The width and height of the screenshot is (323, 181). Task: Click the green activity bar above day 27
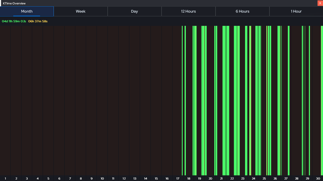[x=289, y=101]
